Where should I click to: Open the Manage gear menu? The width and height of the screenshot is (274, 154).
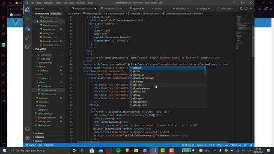(x=27, y=138)
